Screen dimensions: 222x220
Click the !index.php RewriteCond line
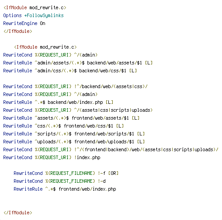(52, 157)
